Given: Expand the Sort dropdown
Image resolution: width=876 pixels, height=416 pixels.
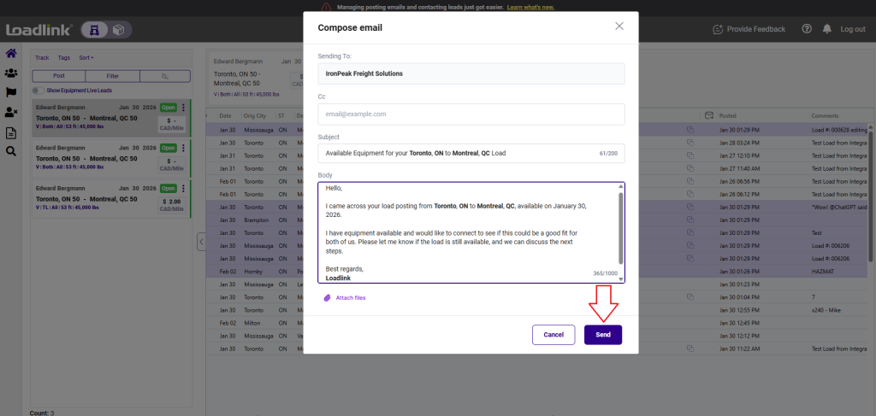Looking at the screenshot, I should tap(86, 58).
